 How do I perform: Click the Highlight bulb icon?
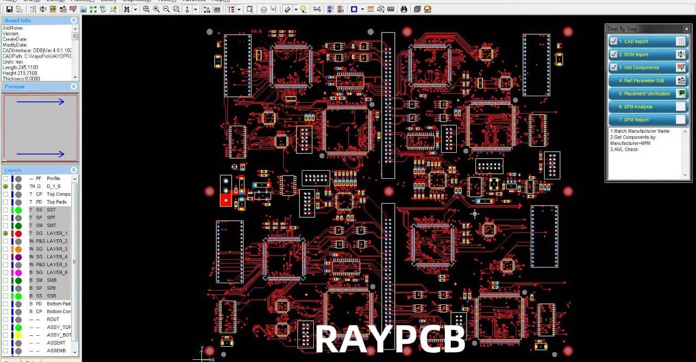click(303, 9)
